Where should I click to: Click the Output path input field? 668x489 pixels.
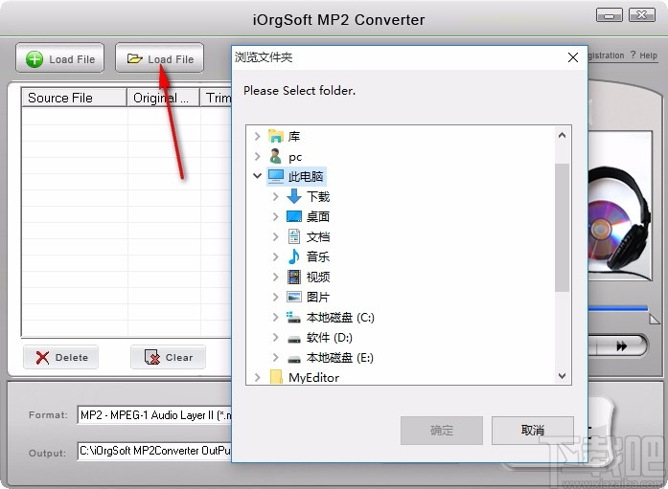(x=154, y=451)
